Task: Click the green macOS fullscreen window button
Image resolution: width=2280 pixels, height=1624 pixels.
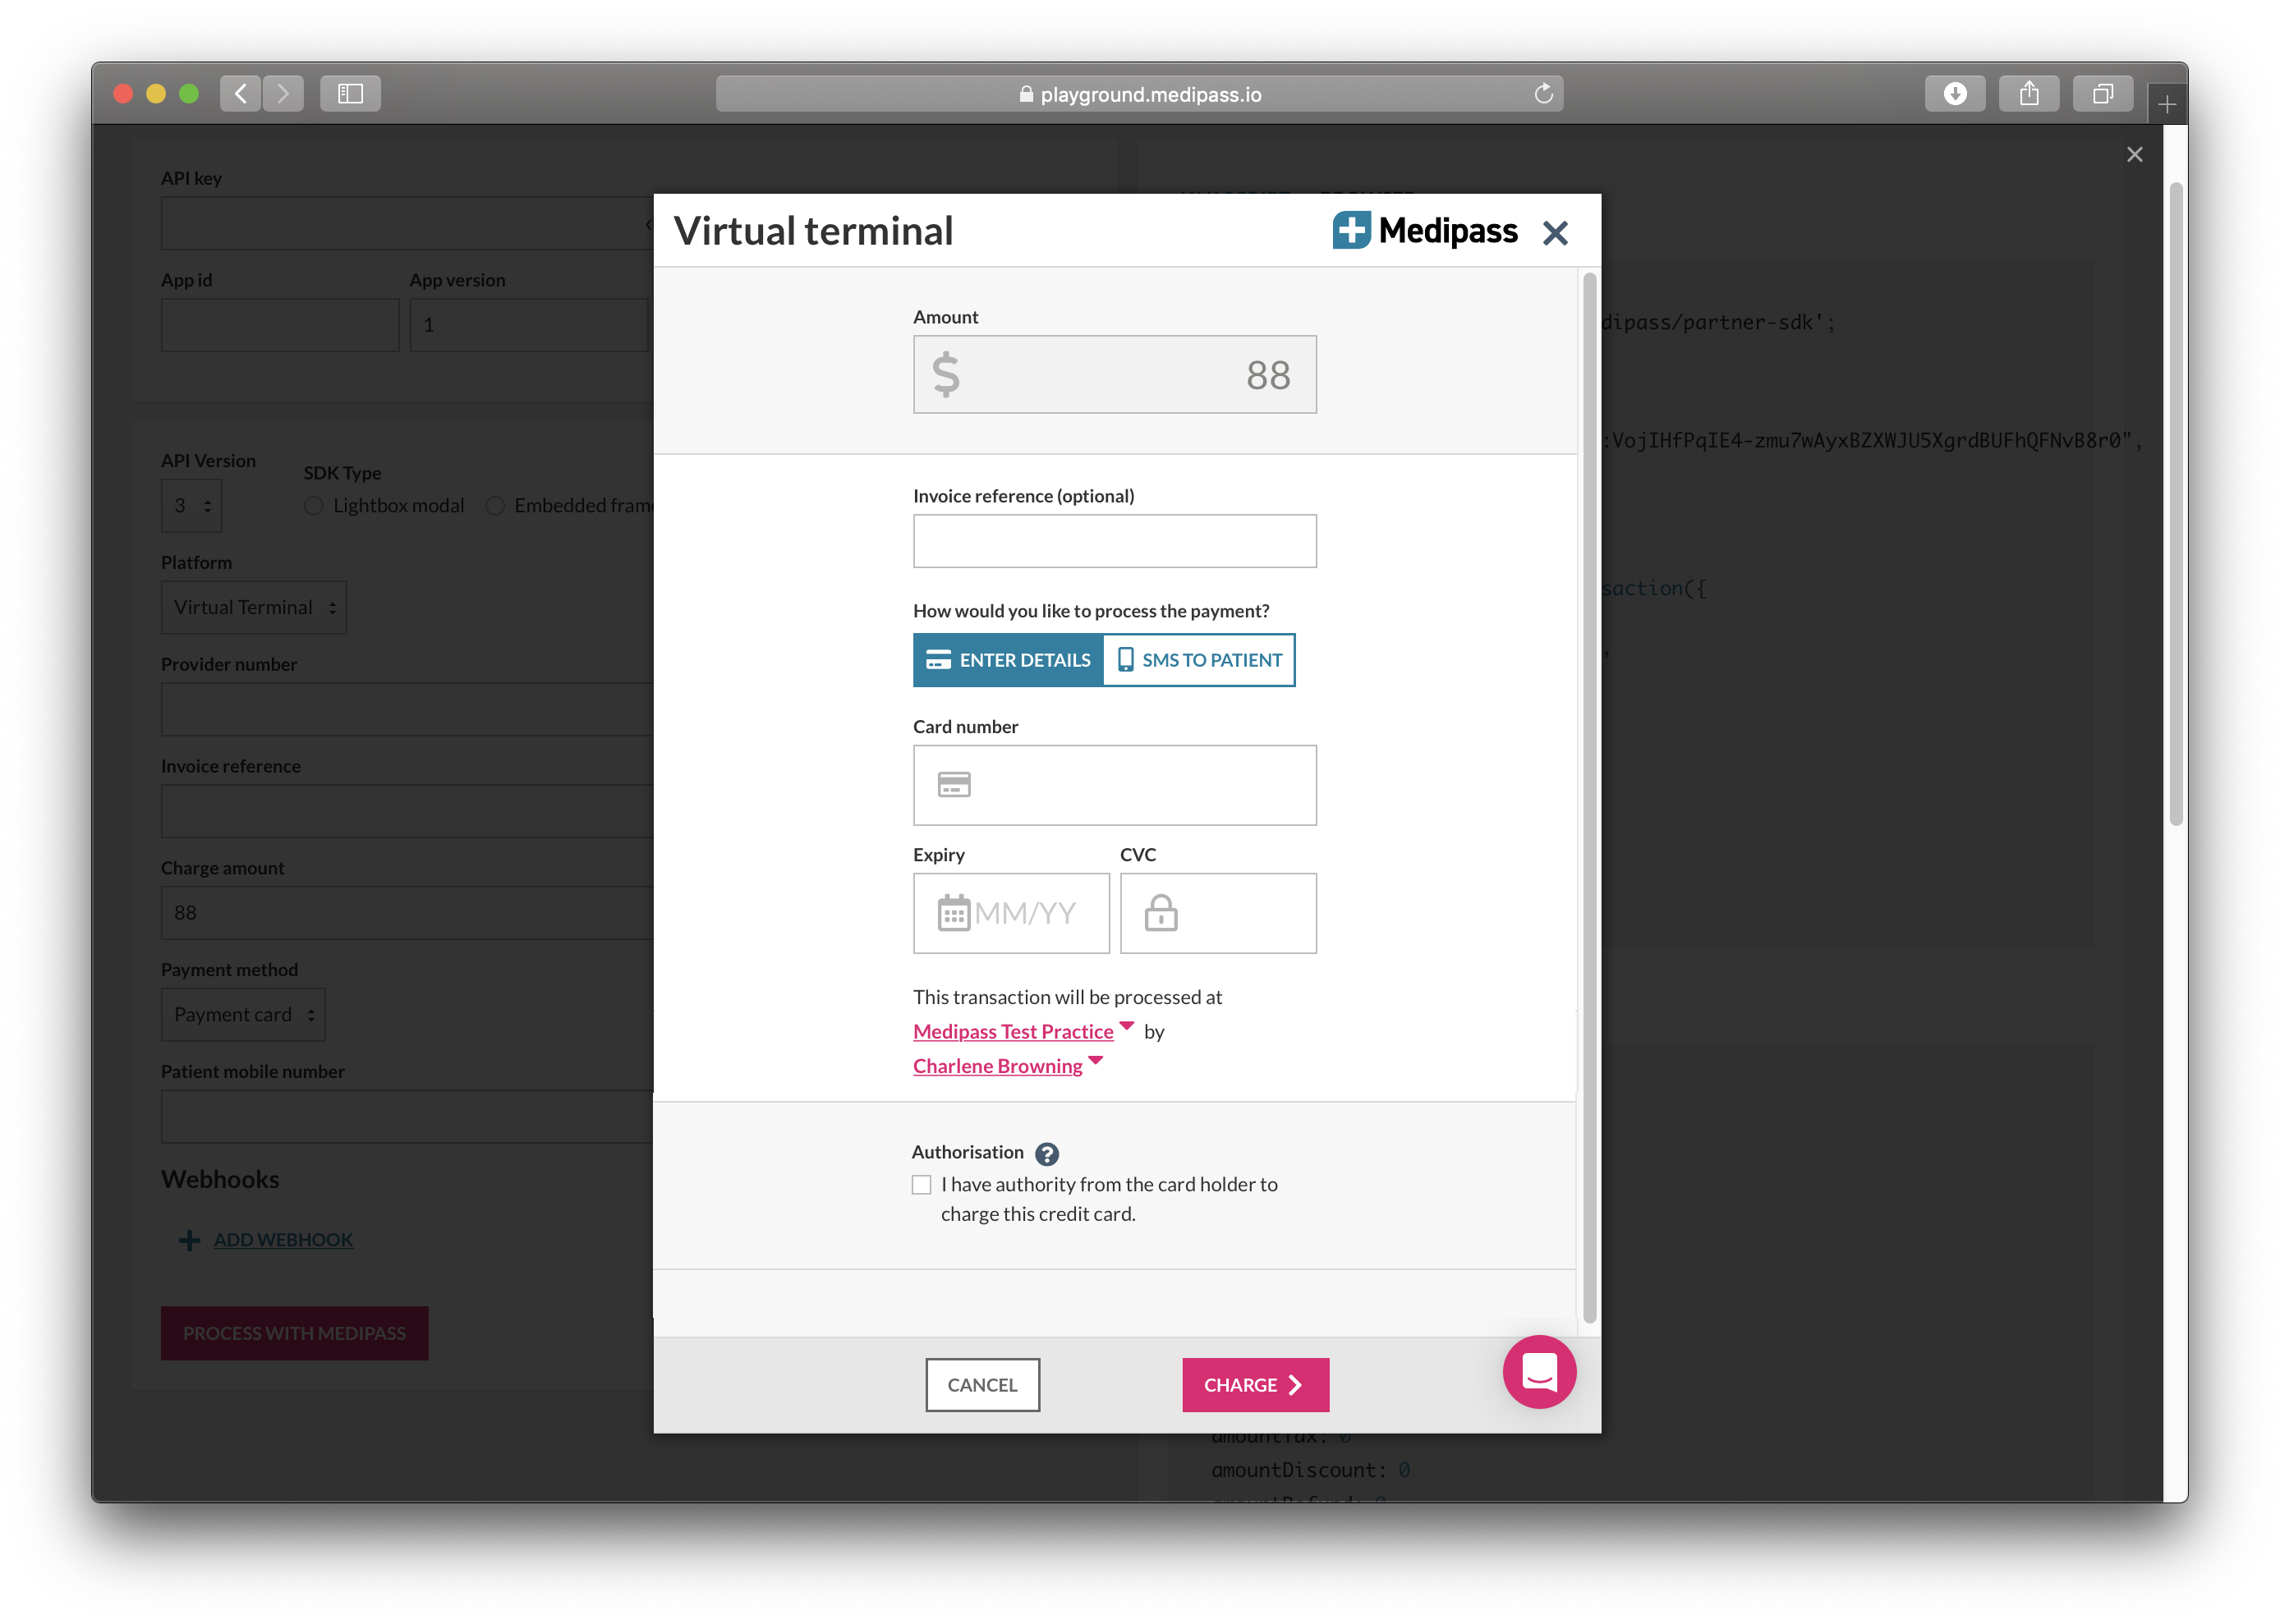Action: click(x=189, y=94)
